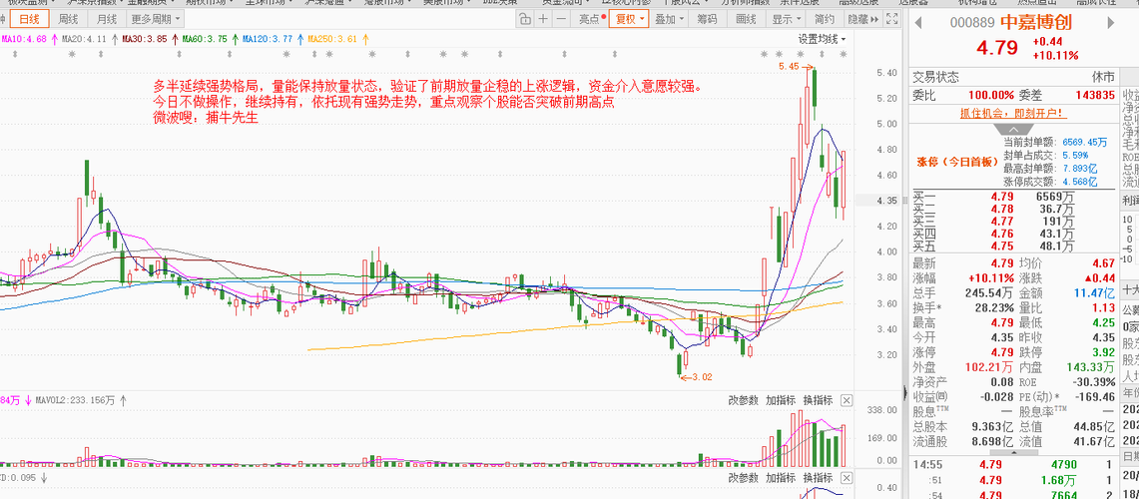Click the 委比 100.00% value

click(x=991, y=95)
